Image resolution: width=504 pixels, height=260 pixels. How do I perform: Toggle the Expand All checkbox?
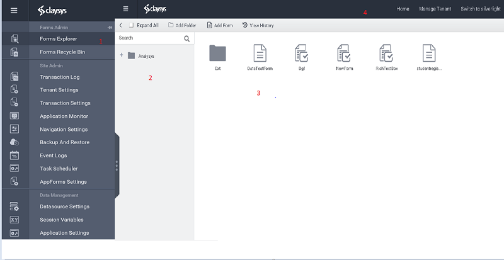[130, 25]
